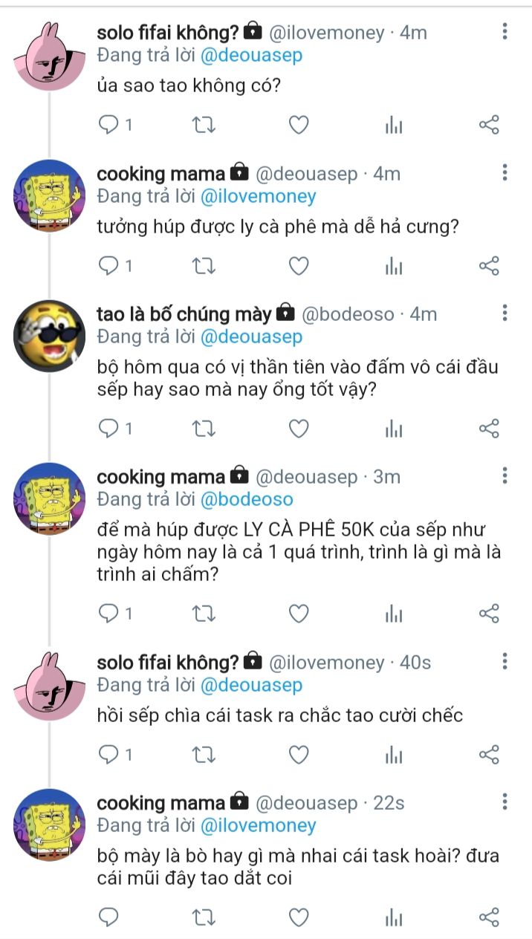
Task: Open more options on bodeoso's tweet
Action: click(505, 312)
